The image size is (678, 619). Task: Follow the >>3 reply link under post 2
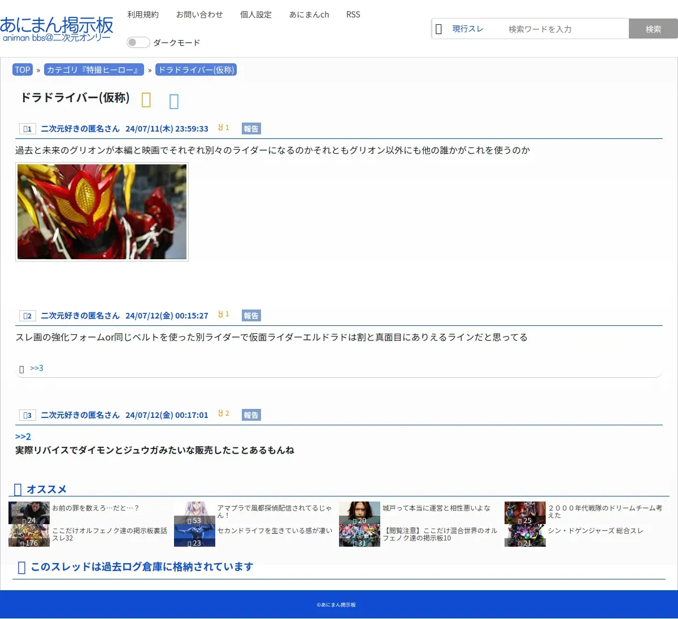37,368
